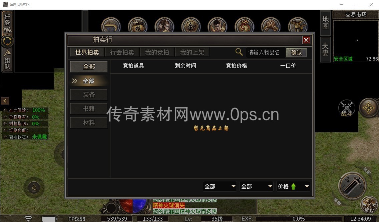Open the skills bag icon (技)
This screenshot has height=222, width=379.
click(137, 25)
